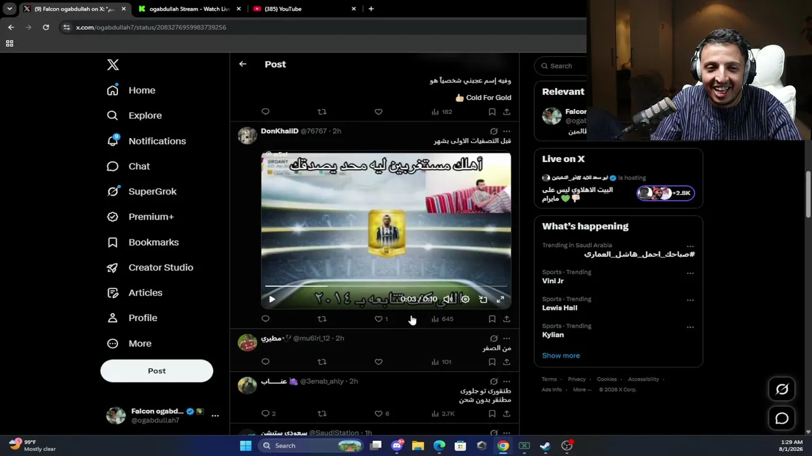Open Bookmarks in the sidebar
This screenshot has height=456, width=812.
(143, 242)
